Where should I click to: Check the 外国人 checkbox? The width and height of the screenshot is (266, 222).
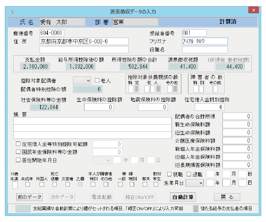[x=42, y=184]
